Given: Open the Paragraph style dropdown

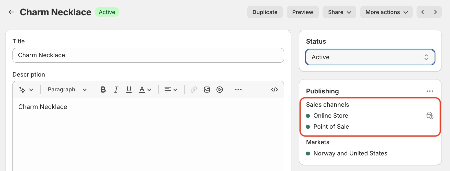Looking at the screenshot, I should [x=67, y=90].
